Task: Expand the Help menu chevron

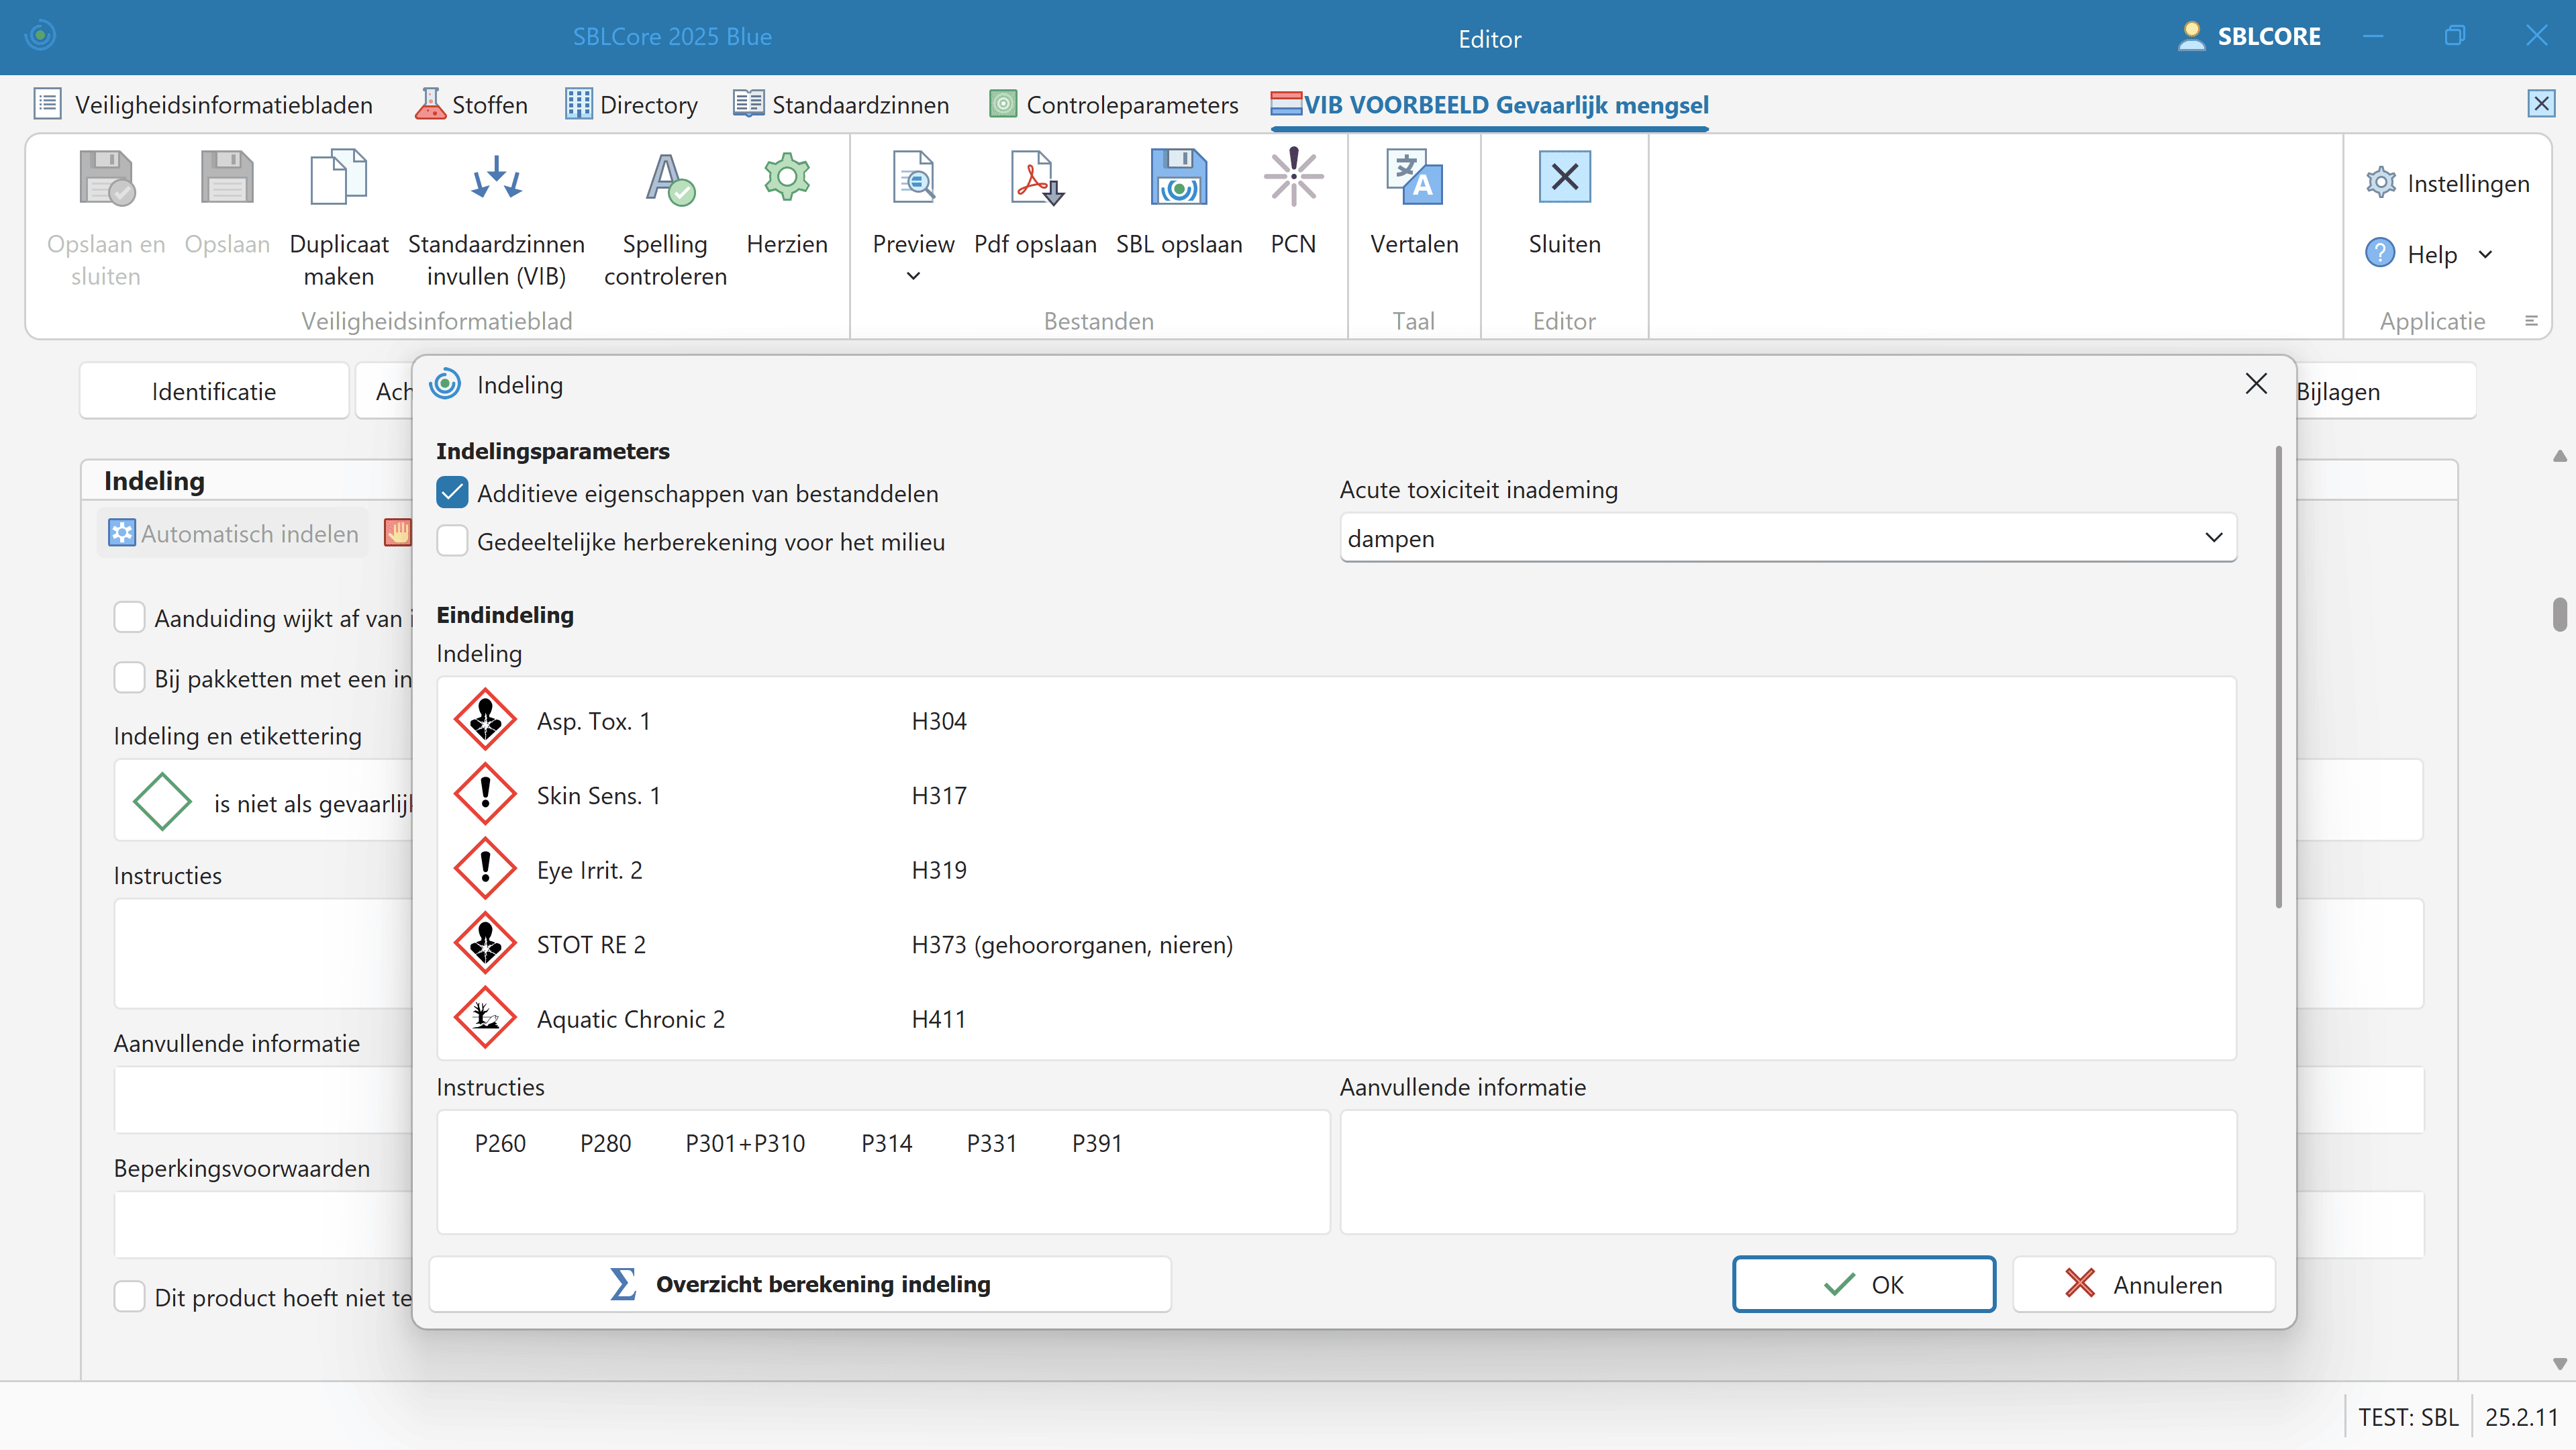Action: point(2485,255)
